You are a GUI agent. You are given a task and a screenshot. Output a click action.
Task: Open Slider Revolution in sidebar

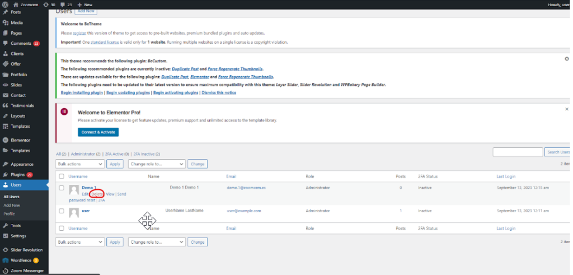pyautogui.click(x=26, y=250)
